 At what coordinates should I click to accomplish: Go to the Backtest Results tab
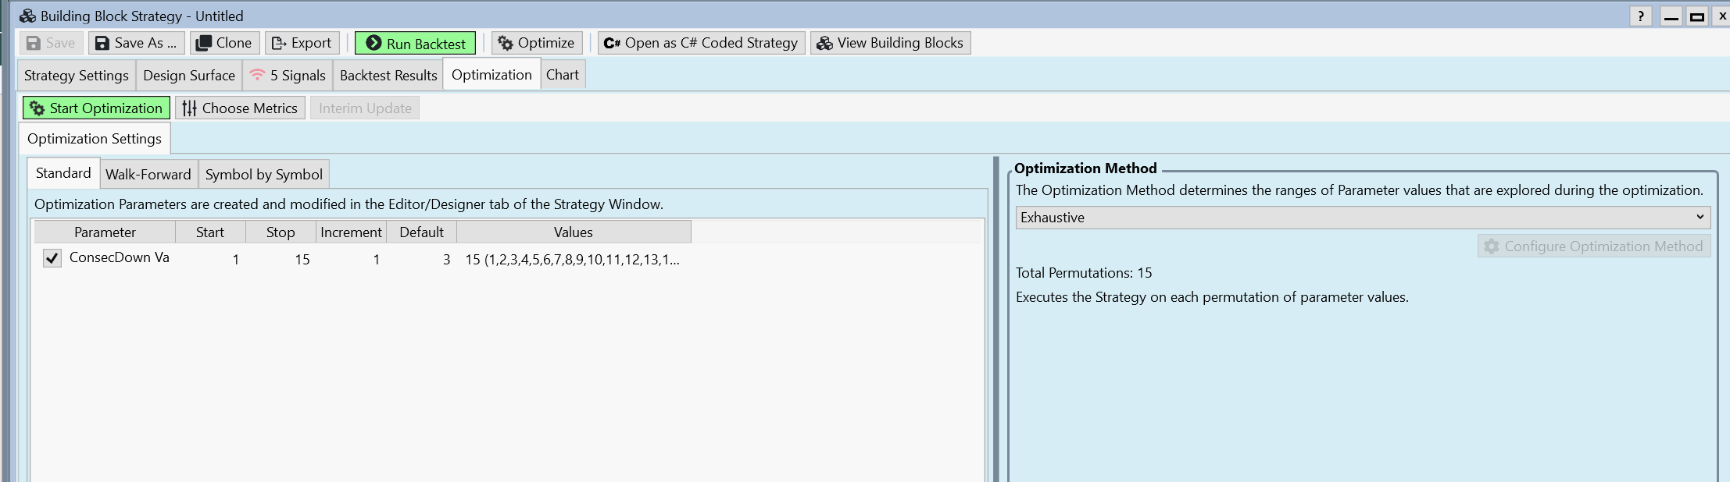click(x=388, y=76)
